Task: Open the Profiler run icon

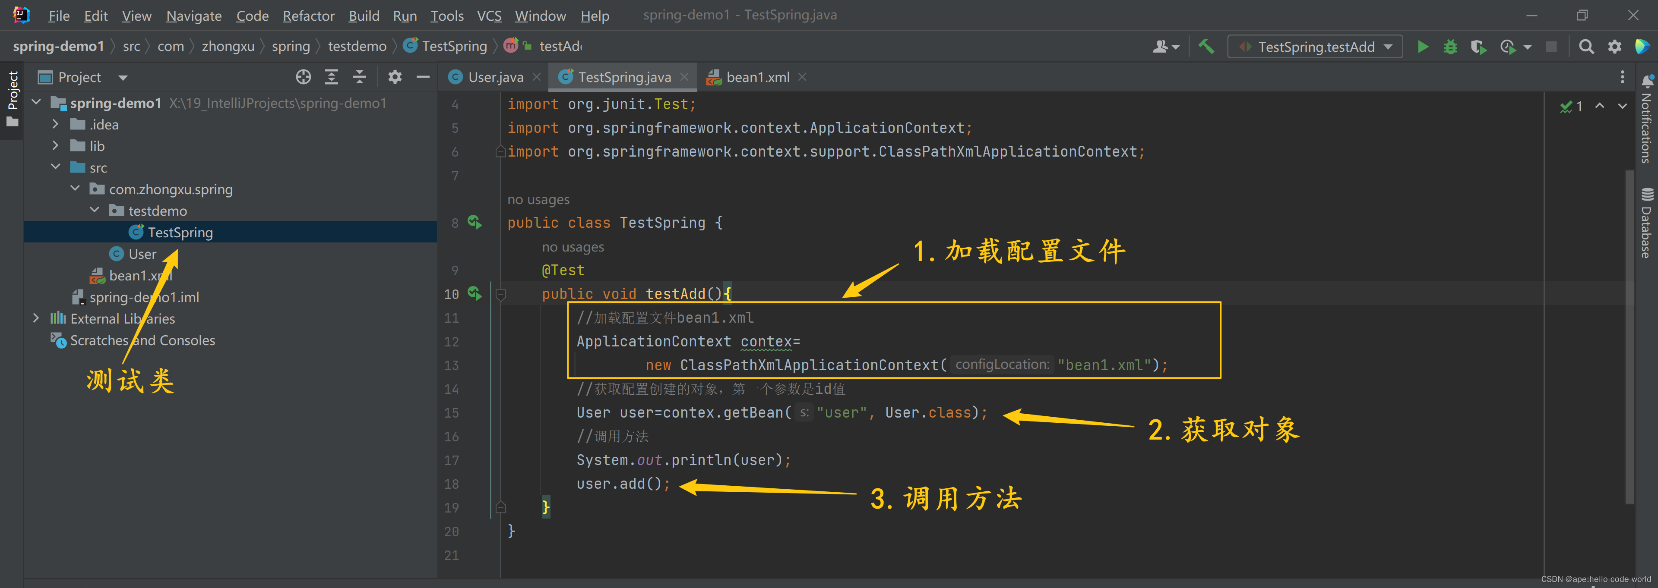Action: click(1507, 47)
